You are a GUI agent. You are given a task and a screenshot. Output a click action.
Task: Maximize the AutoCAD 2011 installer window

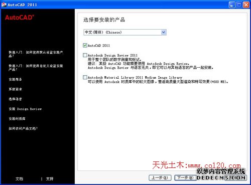pos(239,5)
